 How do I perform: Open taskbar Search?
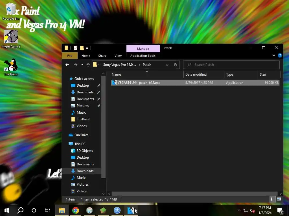[x=20, y=210]
